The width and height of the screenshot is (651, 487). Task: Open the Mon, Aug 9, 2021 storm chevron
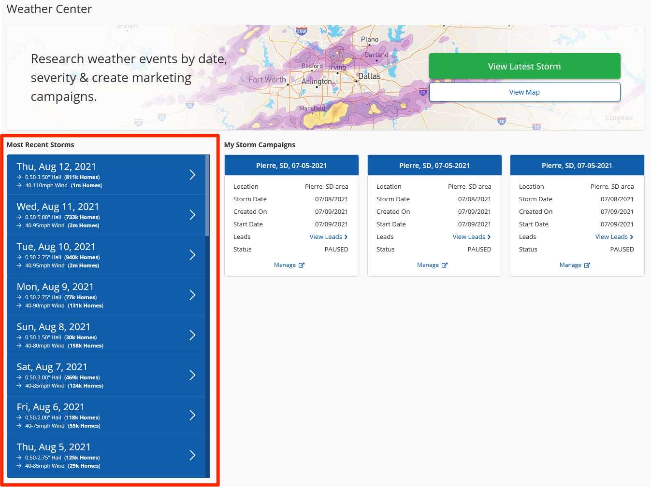tap(192, 295)
